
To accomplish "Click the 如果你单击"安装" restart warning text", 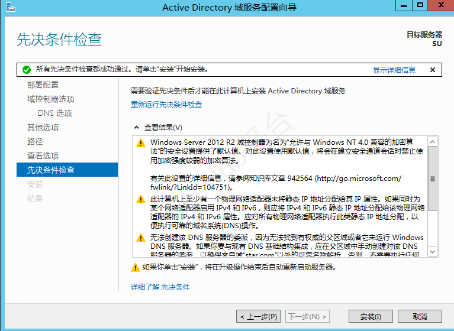I will pos(240,267).
